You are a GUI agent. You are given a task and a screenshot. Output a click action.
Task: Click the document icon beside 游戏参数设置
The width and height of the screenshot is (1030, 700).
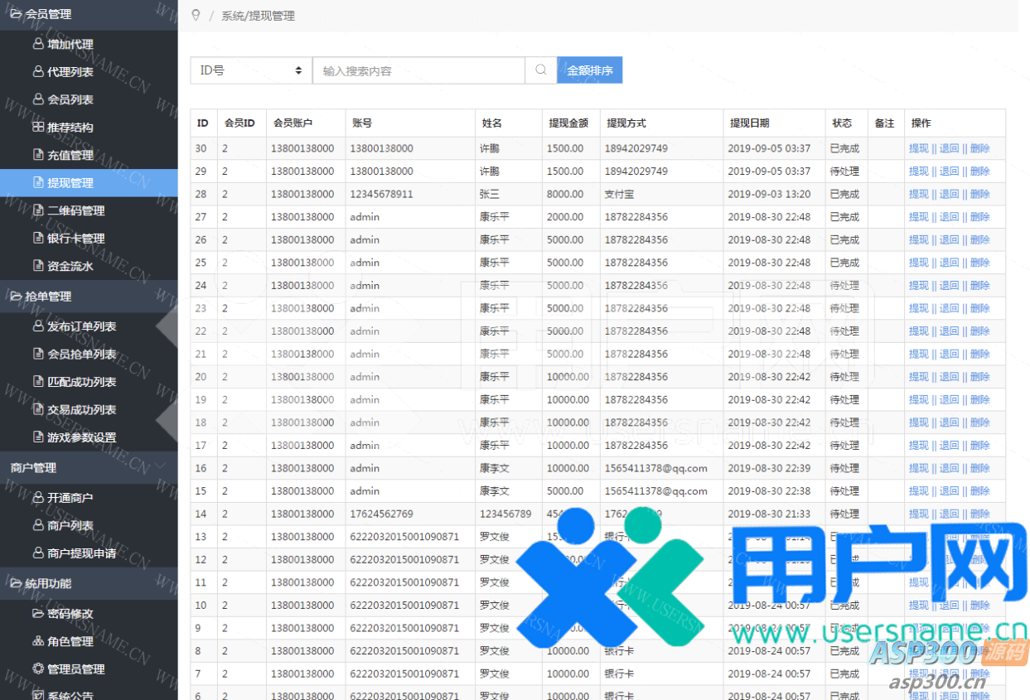38,437
